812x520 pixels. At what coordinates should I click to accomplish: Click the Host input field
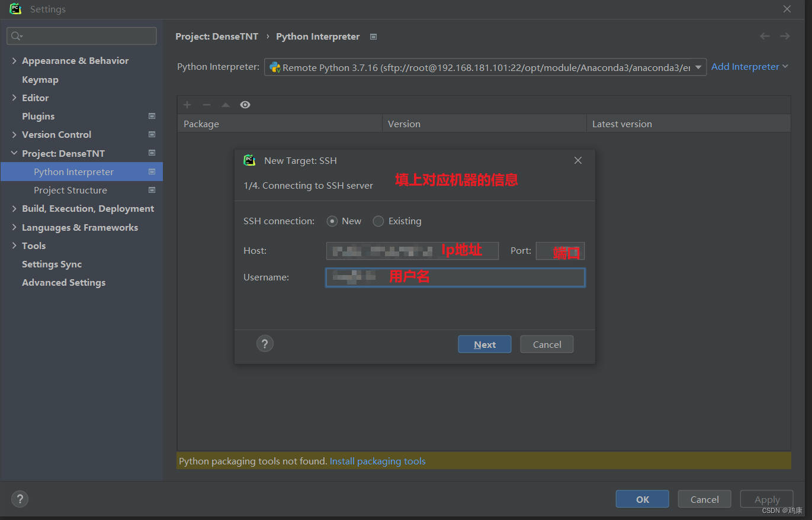click(x=412, y=251)
